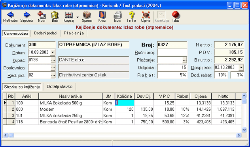Open Kupac lookup ellipsis button

point(53,60)
